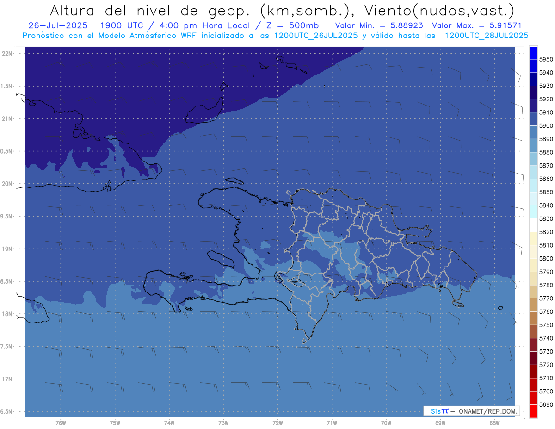The height and width of the screenshot is (429, 555).
Task: Click the "72W" longitude axis label
Action: pos(277,423)
